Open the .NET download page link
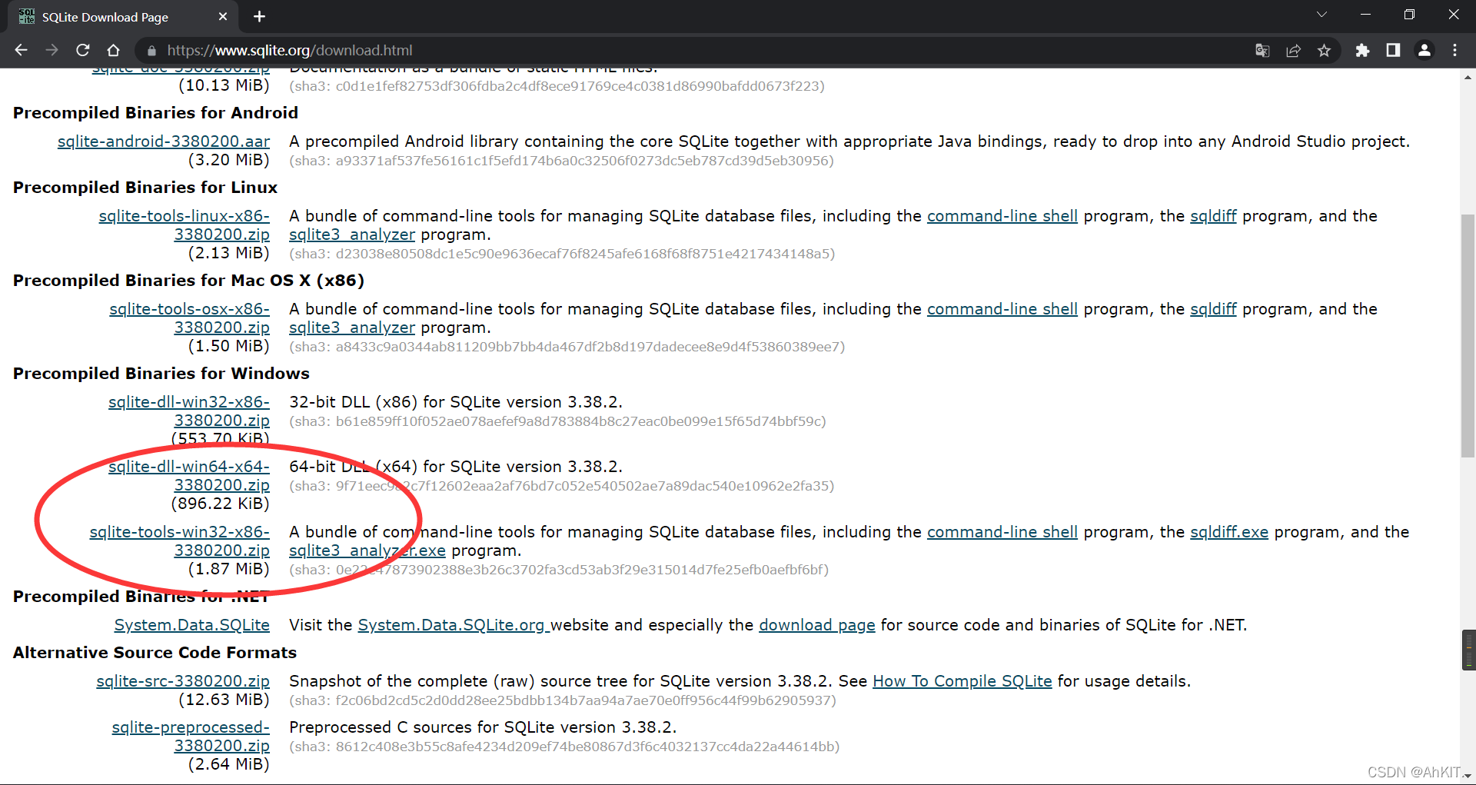Viewport: 1476px width, 785px height. [x=817, y=625]
